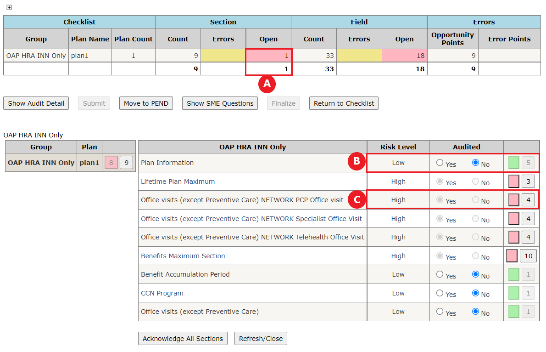Click the count 4 button for Specialist Office Visit
546x352 pixels.
pos(528,219)
